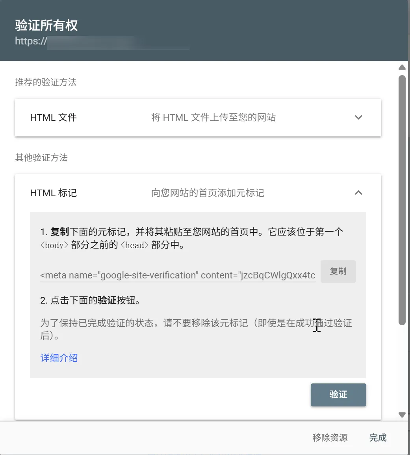Viewport: 410px width, 455px height.
Task: Click the vertical scrollbar thumb
Action: click(402, 200)
